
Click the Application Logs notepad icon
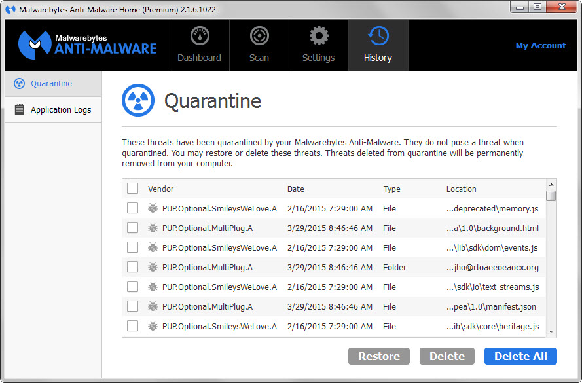tap(19, 110)
